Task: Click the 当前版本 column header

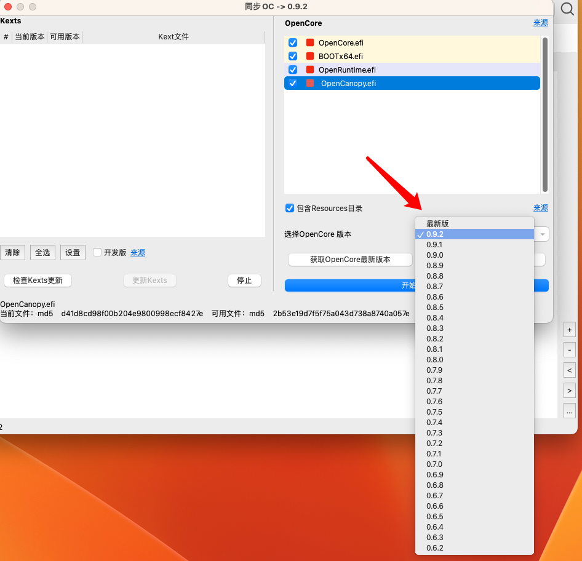Action: [x=30, y=37]
